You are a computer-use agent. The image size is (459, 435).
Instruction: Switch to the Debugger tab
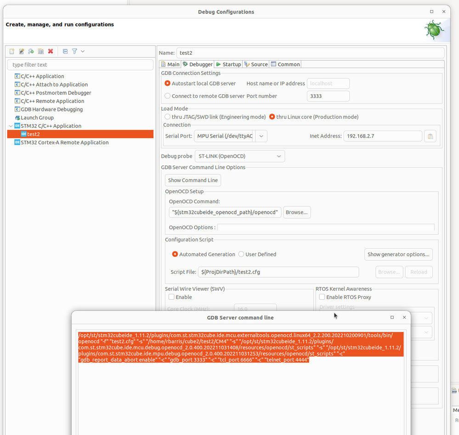198,64
